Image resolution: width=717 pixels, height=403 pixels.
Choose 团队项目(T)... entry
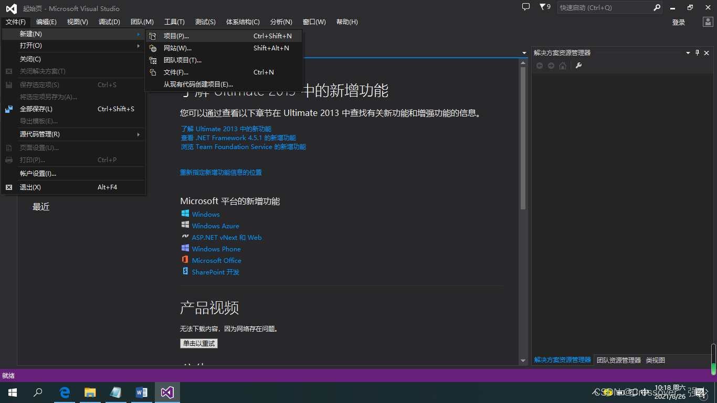(224, 60)
